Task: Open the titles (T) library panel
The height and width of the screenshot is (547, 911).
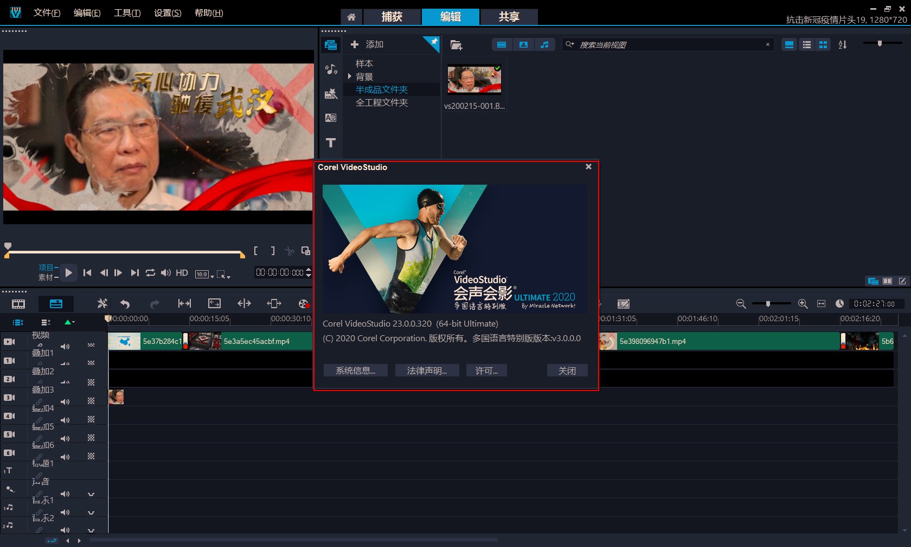Action: [331, 142]
